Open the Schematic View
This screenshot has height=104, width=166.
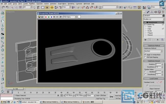139,7
